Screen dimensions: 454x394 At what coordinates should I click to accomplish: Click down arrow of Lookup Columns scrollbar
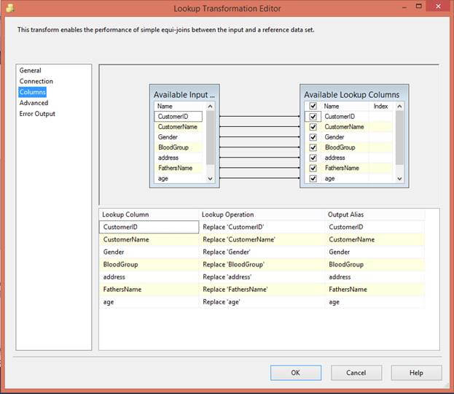(399, 179)
